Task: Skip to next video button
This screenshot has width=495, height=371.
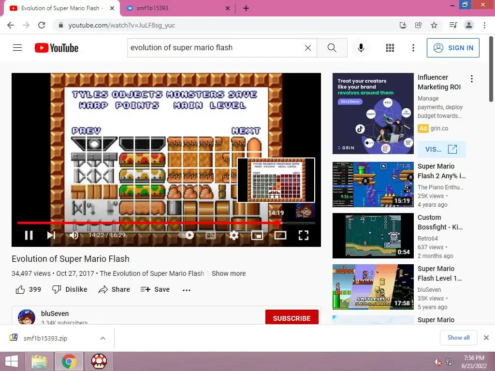Action: (51, 235)
